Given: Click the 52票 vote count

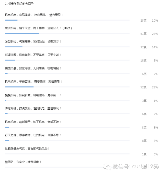Looking at the screenshot, I should (x=143, y=87).
